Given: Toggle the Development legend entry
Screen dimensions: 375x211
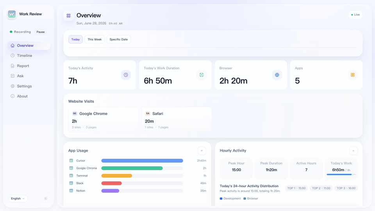Looking at the screenshot, I should click(230, 199).
